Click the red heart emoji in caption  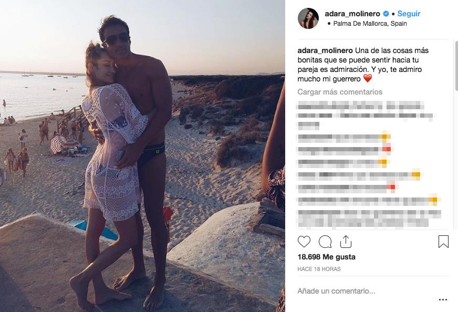pos(368,78)
